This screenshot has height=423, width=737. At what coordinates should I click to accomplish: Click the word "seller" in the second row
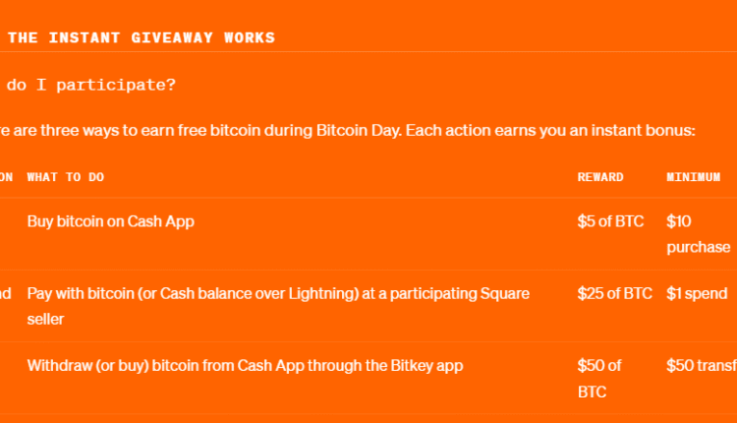point(47,321)
